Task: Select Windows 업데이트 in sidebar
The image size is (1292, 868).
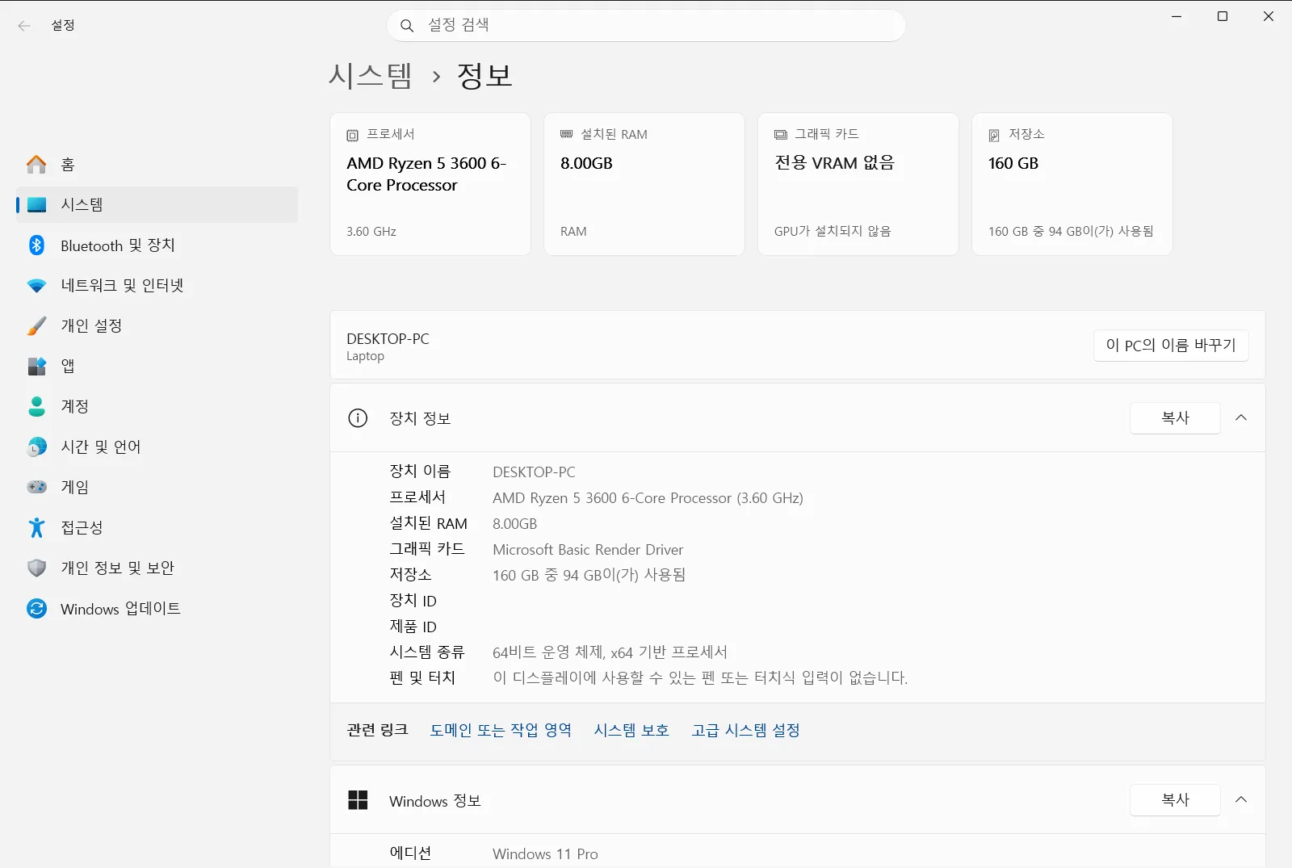Action: (157, 609)
